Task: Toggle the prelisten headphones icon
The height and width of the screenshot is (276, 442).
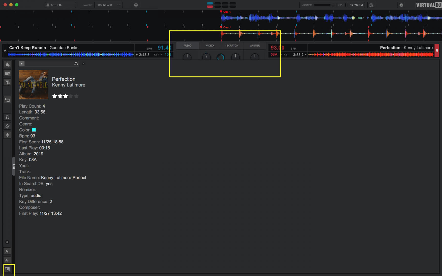Action: coord(76,64)
